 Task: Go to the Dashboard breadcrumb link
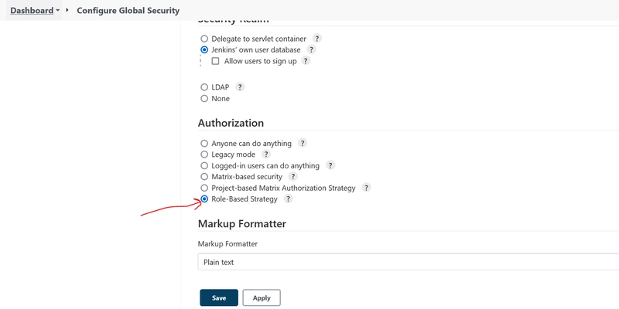(32, 11)
